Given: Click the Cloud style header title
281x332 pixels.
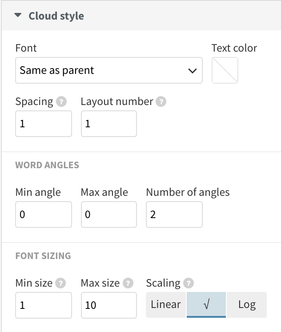Looking at the screenshot, I should pos(56,16).
